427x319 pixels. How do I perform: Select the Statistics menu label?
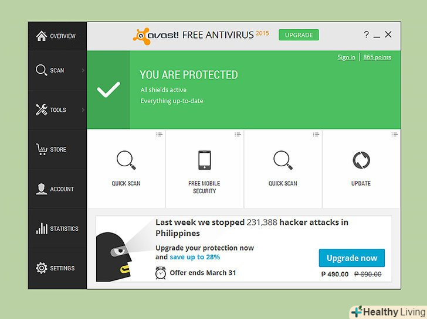[64, 228]
